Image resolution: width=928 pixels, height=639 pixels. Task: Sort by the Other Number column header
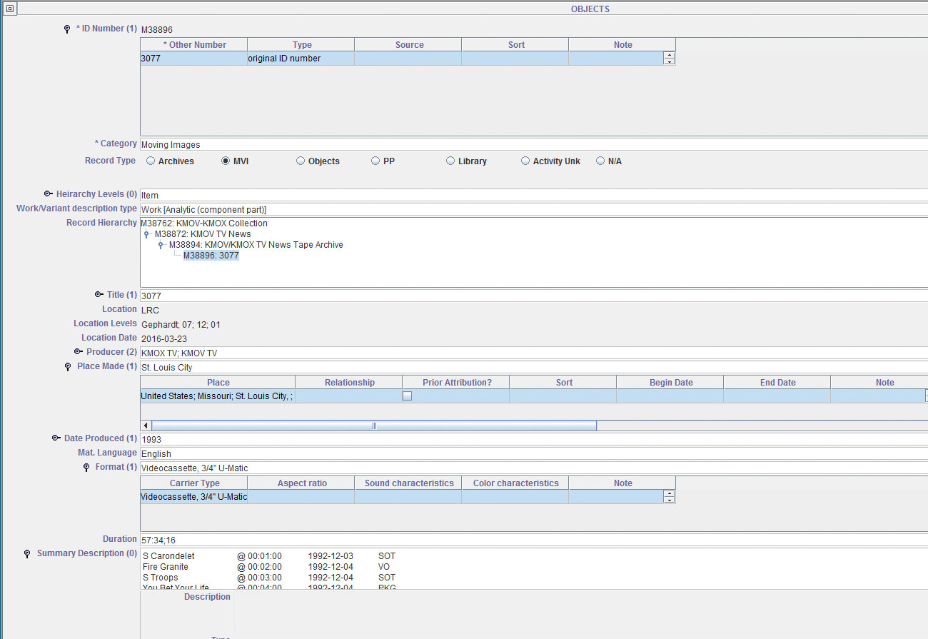[194, 45]
